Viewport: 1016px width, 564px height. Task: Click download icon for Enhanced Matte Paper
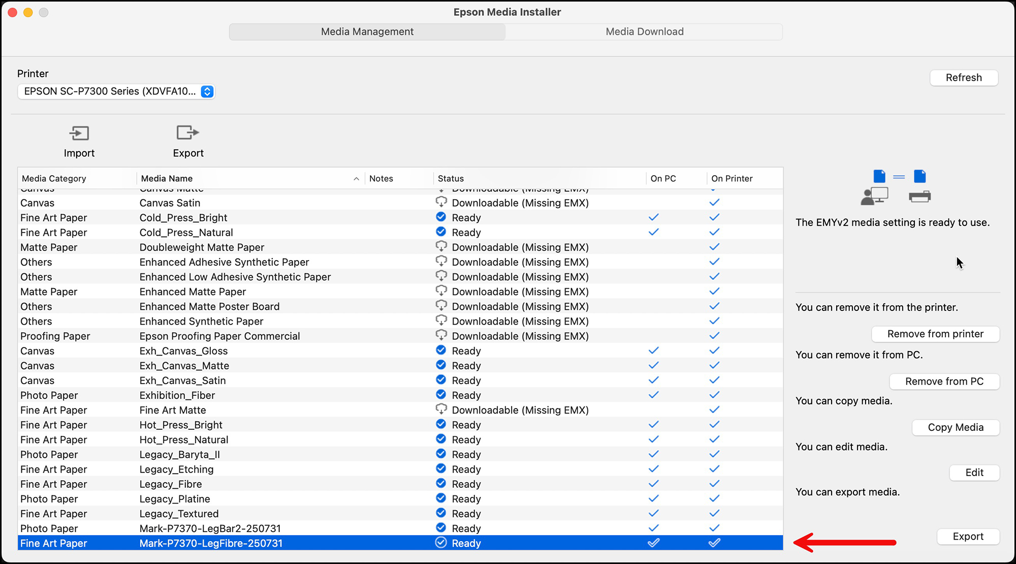[x=441, y=291]
